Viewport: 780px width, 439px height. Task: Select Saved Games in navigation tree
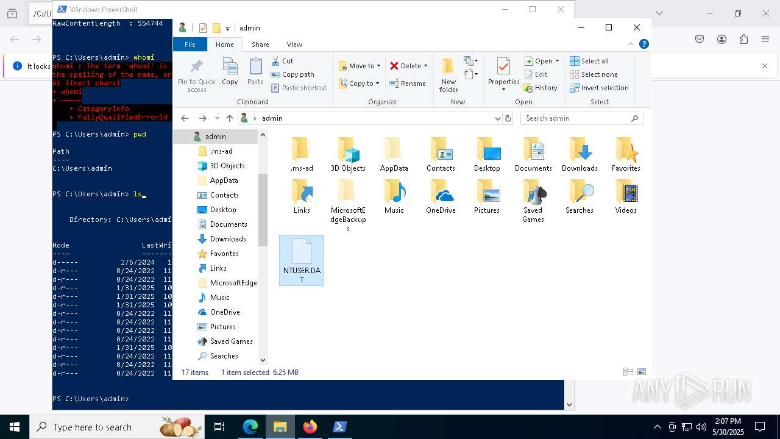pyautogui.click(x=231, y=341)
